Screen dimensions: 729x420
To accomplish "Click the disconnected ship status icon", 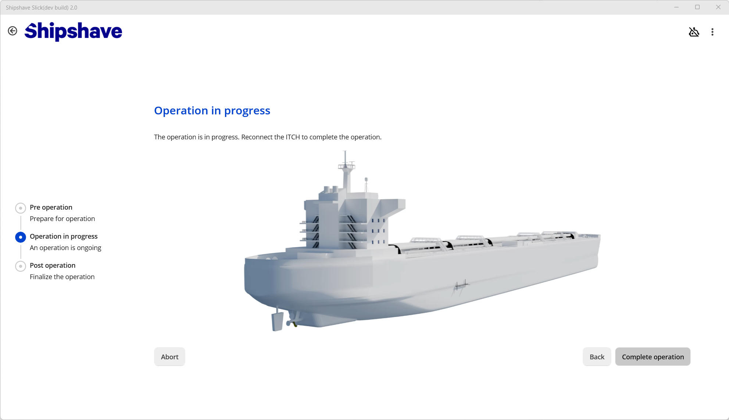I will point(694,32).
